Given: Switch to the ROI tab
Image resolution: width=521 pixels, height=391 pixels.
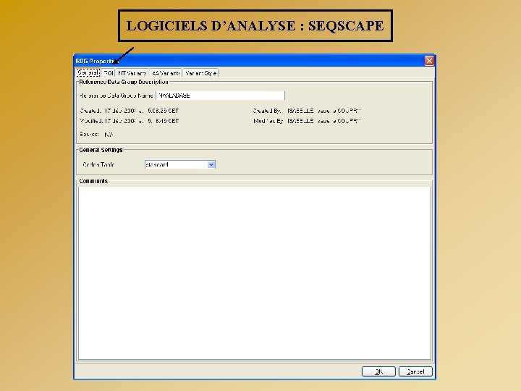Looking at the screenshot, I should [x=109, y=73].
